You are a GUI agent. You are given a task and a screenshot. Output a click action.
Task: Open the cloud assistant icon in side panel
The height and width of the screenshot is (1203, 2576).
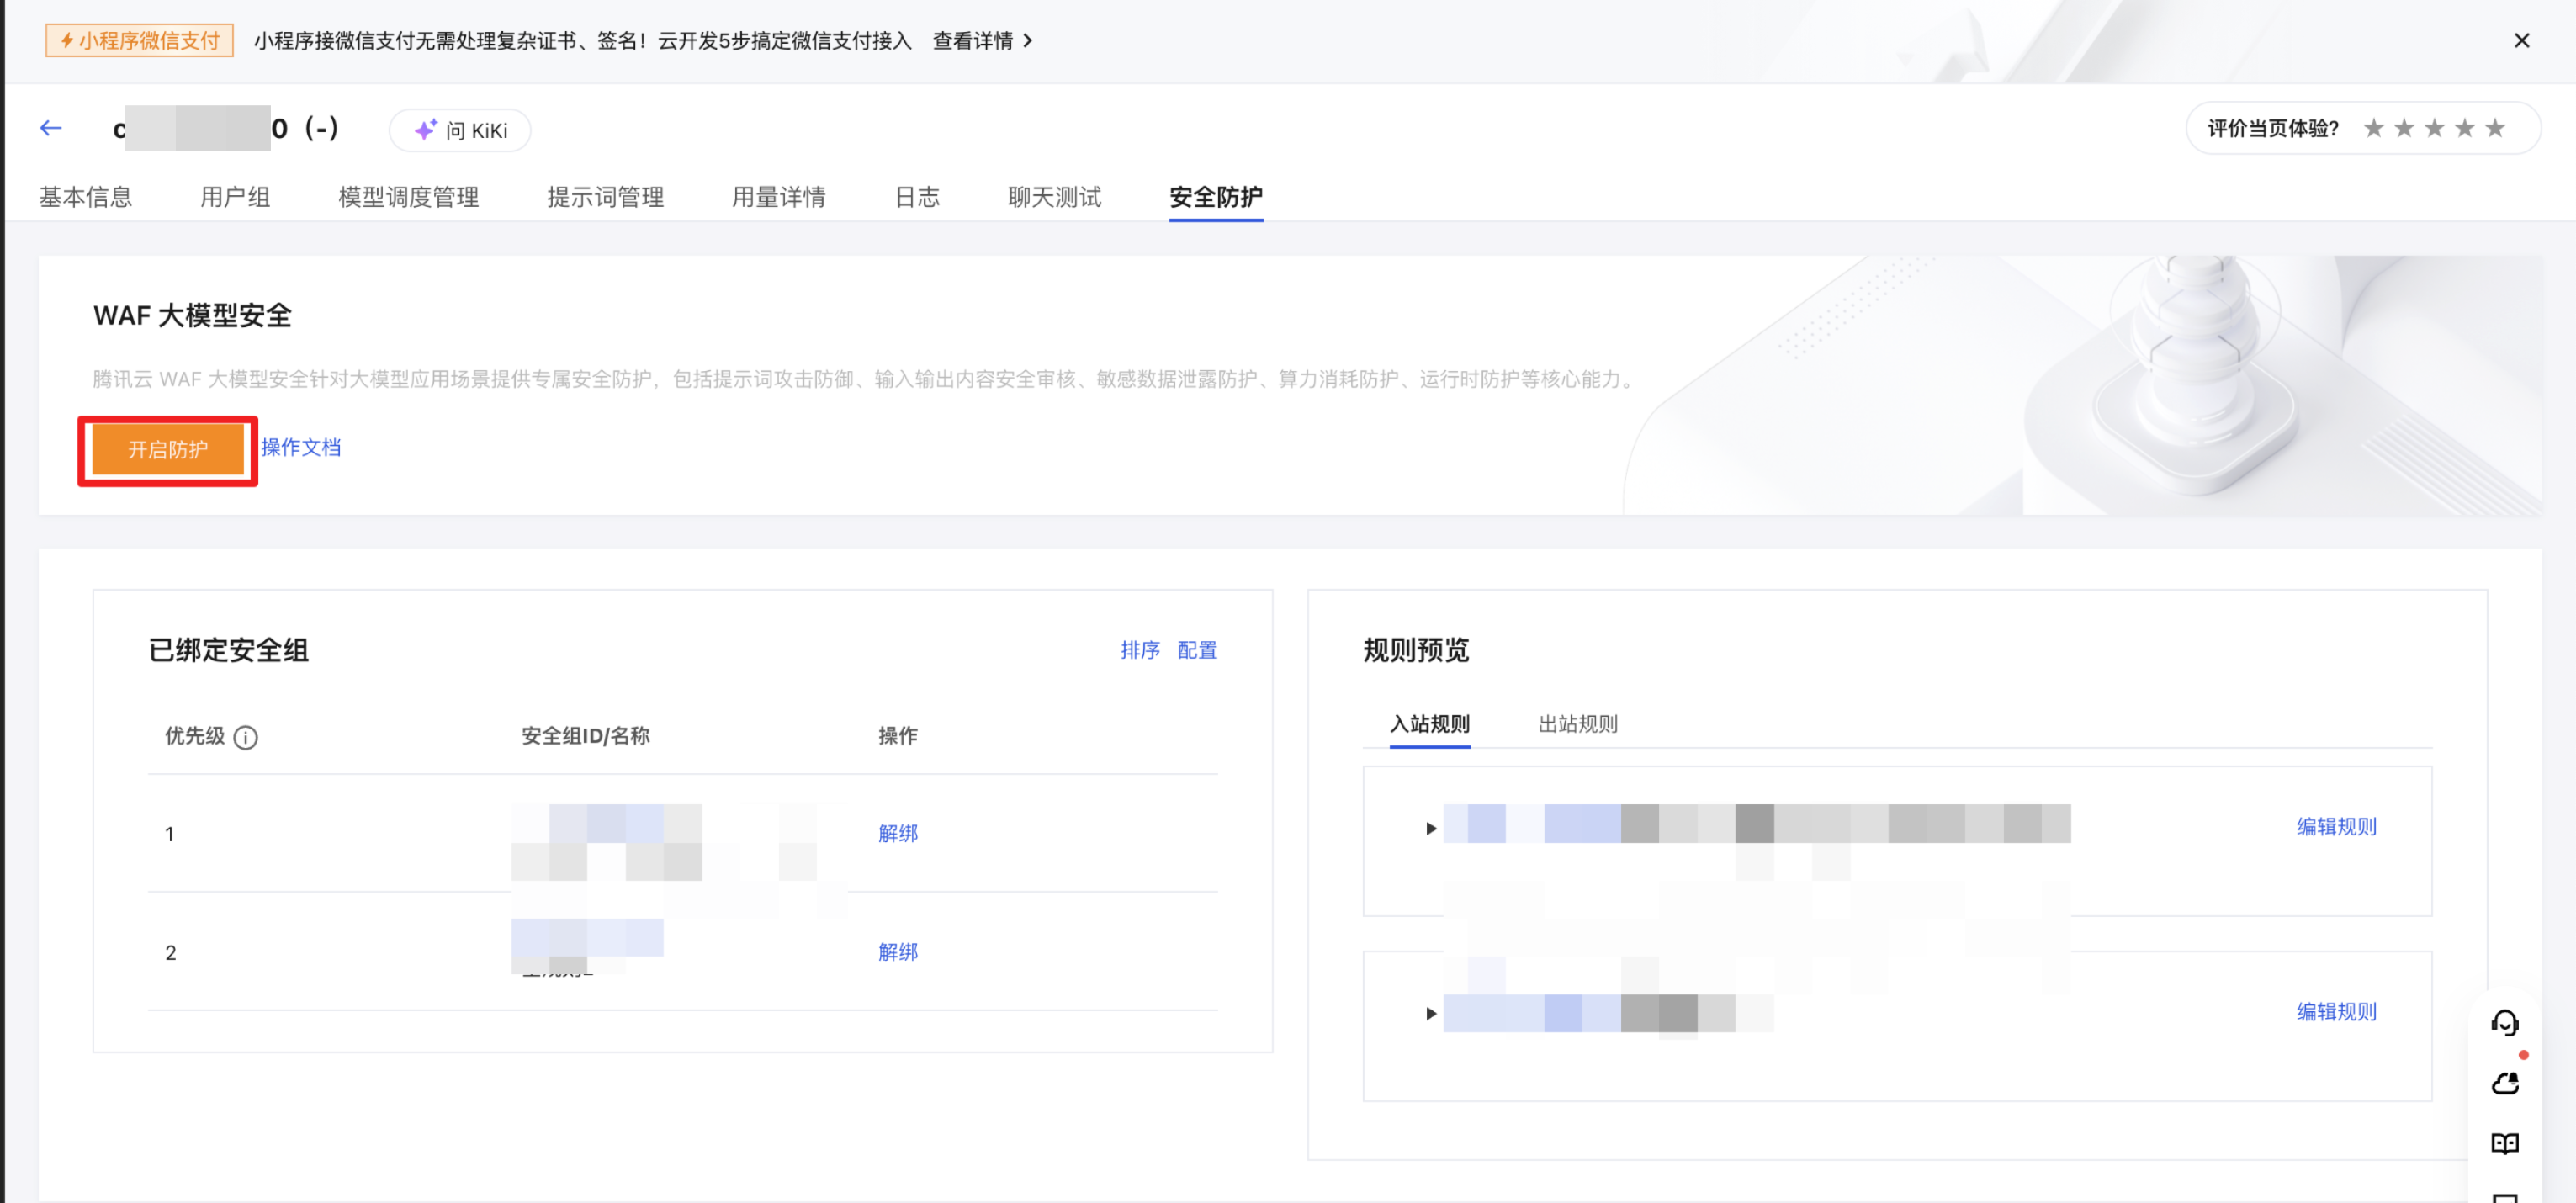[x=2504, y=1082]
